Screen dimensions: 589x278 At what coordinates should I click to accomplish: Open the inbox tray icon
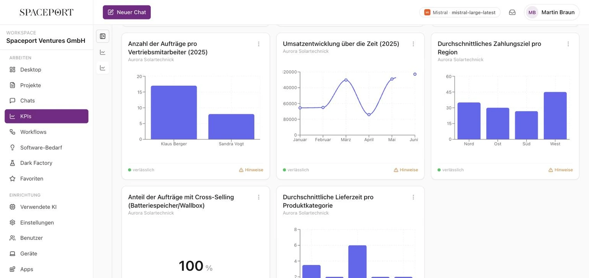(512, 12)
